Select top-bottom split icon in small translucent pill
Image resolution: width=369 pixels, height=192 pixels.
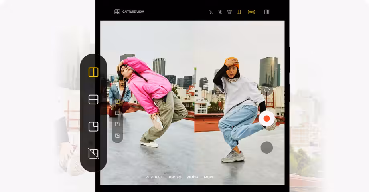(117, 113)
